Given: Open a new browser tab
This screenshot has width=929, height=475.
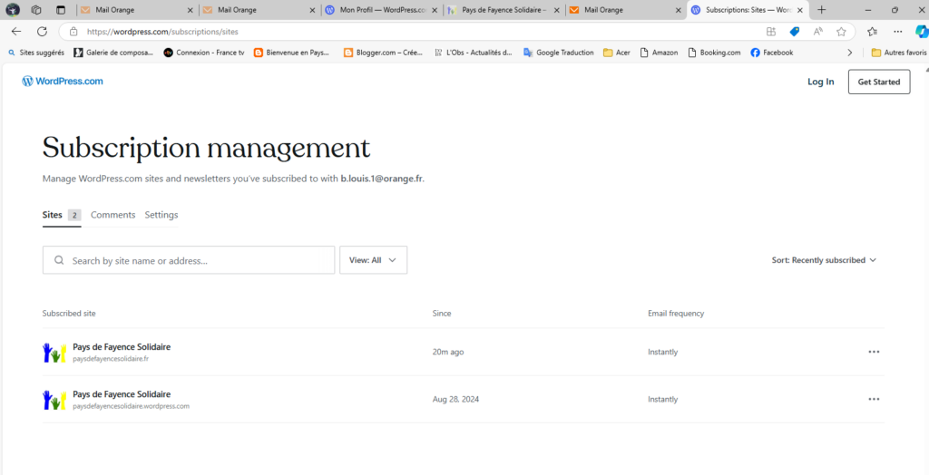Looking at the screenshot, I should click(821, 10).
